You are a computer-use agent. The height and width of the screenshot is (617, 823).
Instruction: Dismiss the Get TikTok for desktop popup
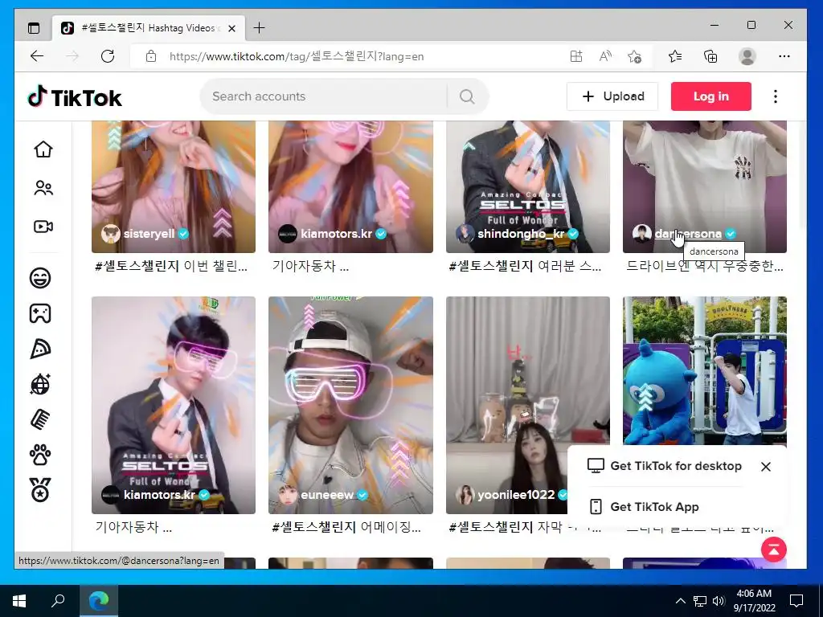[766, 467]
